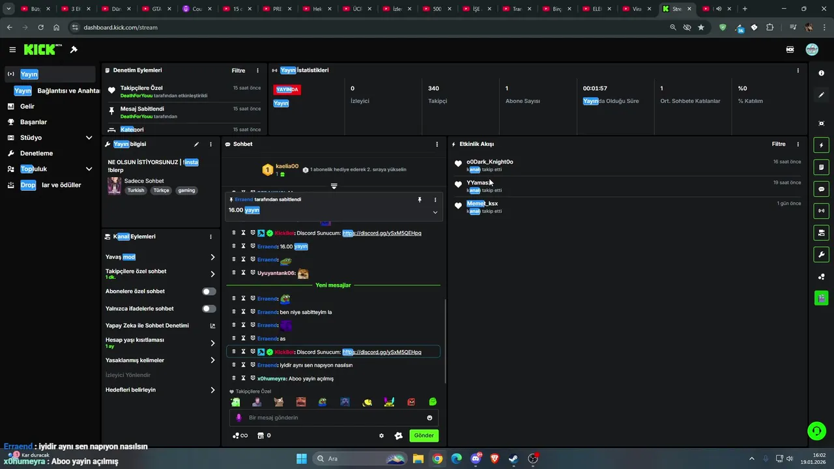Open Yasaklanmış kelimeler arrow

pos(212,360)
